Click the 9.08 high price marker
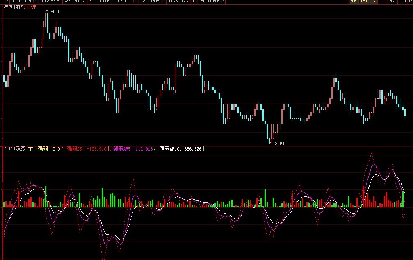The image size is (413, 260). click(x=56, y=11)
